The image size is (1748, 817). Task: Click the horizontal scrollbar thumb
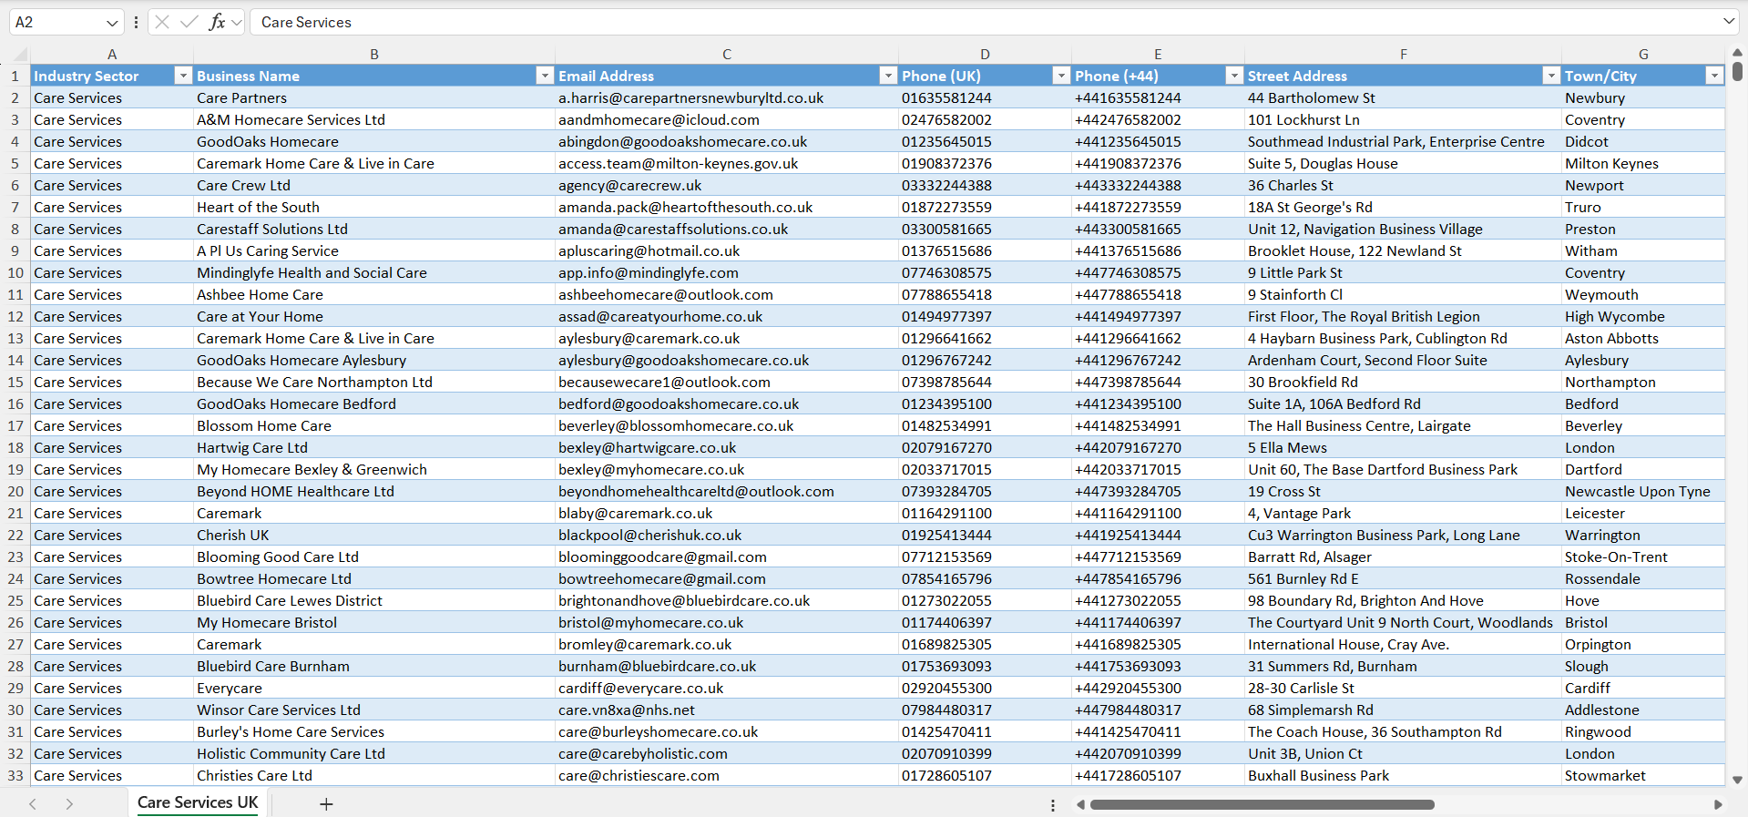pos(1262,805)
